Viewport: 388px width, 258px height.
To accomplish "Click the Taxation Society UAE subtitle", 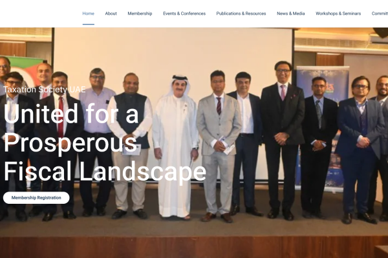I will (x=45, y=90).
